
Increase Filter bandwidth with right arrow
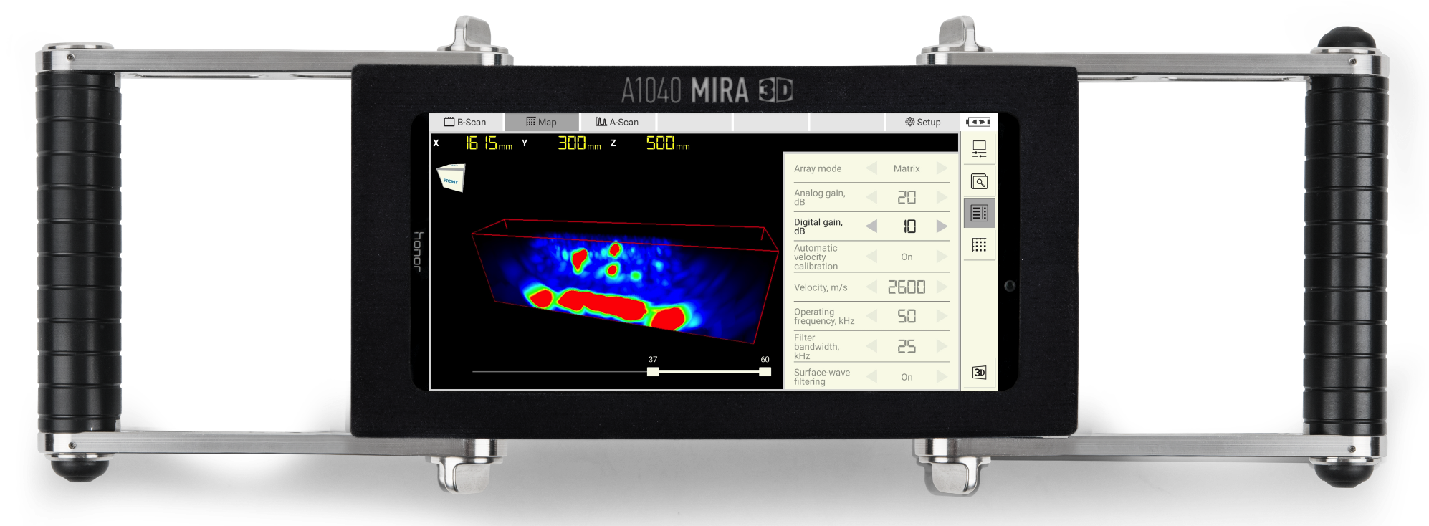942,346
